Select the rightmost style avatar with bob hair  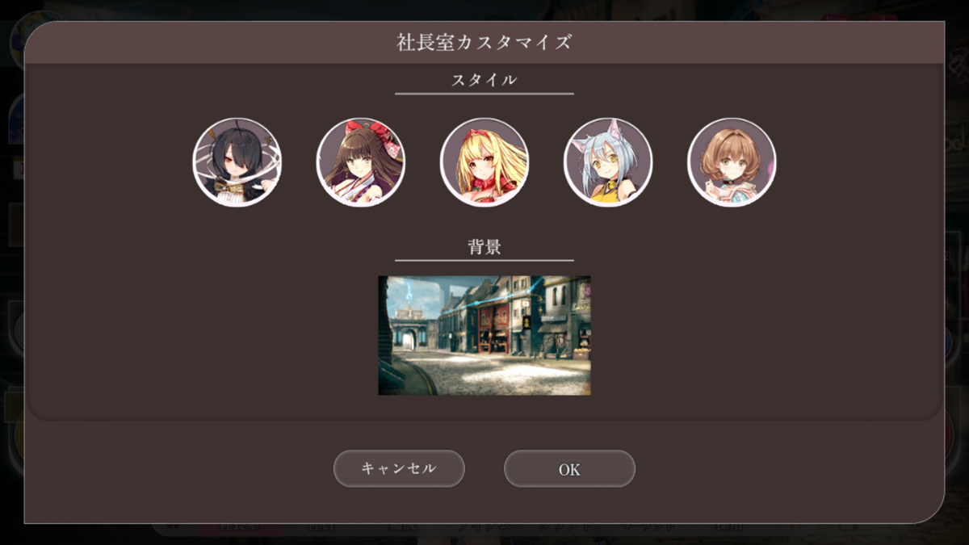pyautogui.click(x=732, y=162)
